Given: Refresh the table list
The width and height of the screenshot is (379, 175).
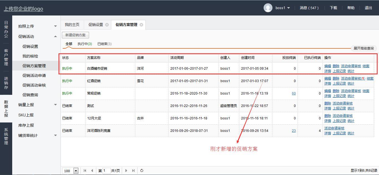Looking at the screenshot, I should point(142,171).
